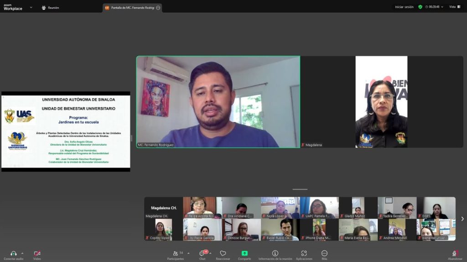Select María Evelia's video thumbnail
Image resolution: width=467 pixels, height=262 pixels.
click(358, 230)
